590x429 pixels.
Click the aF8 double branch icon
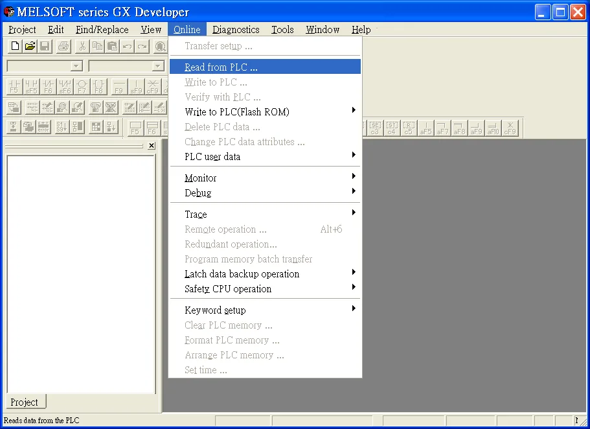[x=459, y=128]
